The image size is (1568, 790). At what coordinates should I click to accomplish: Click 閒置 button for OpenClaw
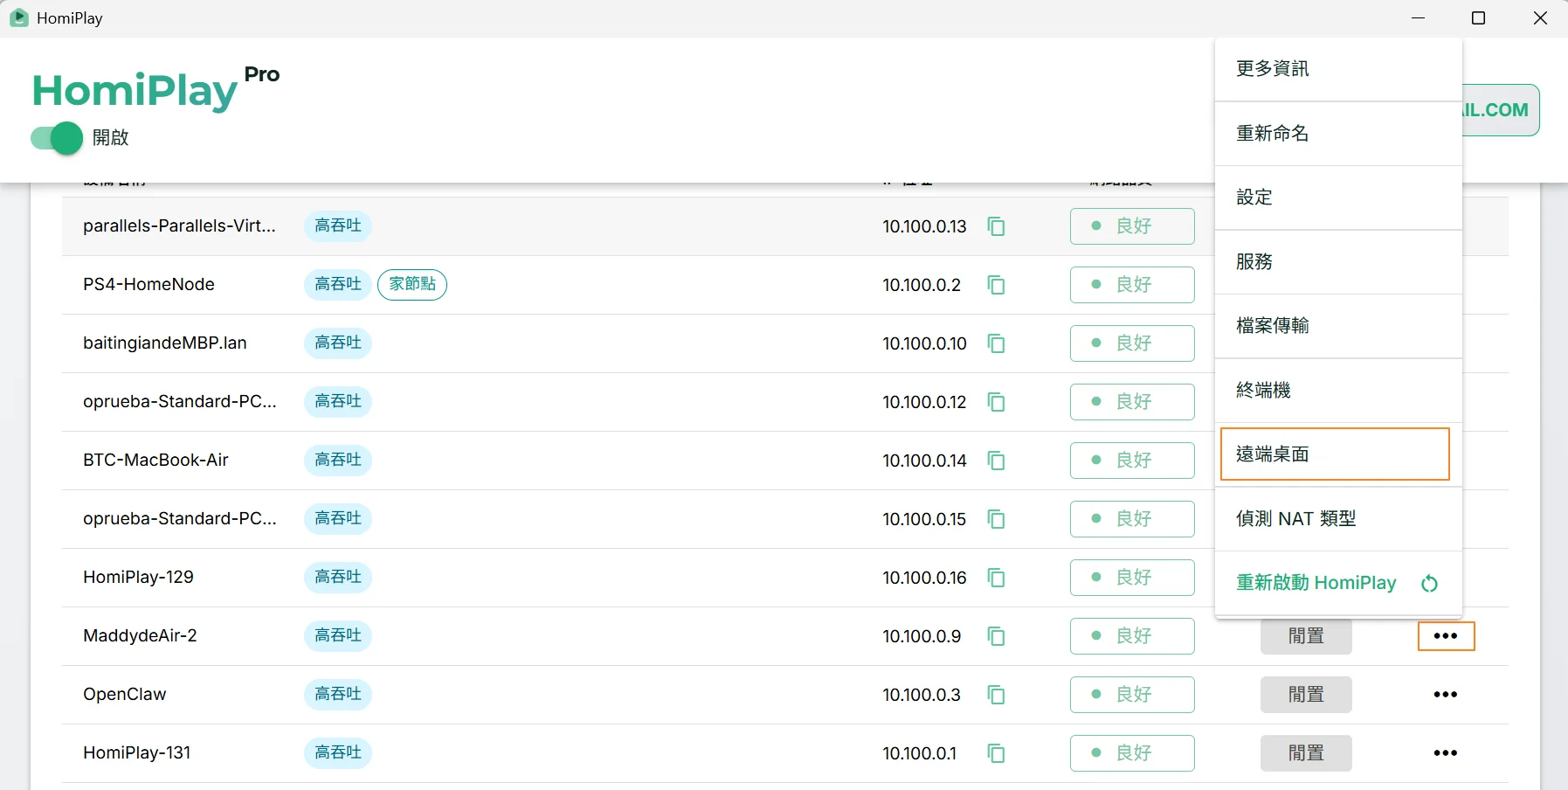click(1306, 695)
